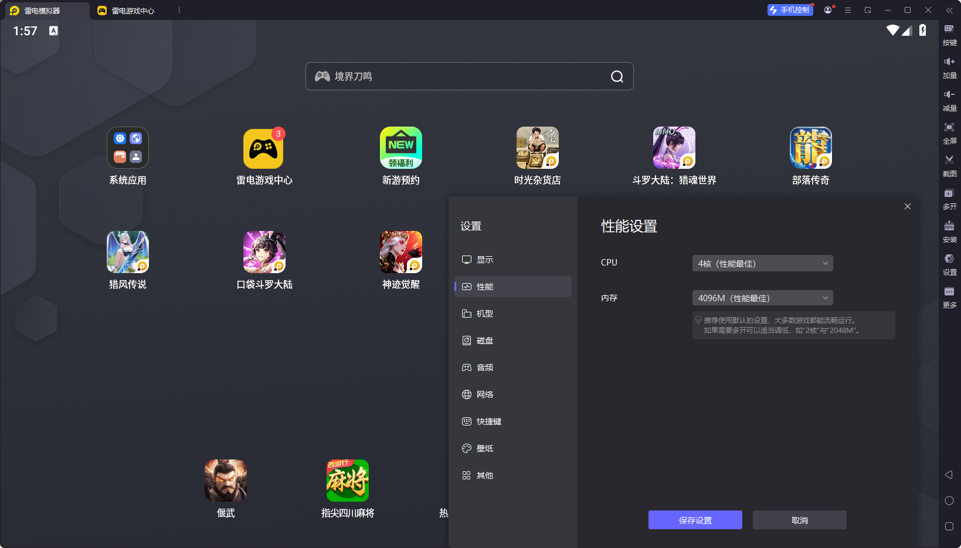This screenshot has height=548, width=961.
Task: Click the 保存设置 button
Action: coord(695,520)
